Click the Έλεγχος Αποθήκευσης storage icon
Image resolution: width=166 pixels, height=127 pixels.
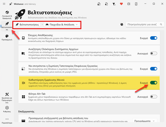point(23,38)
